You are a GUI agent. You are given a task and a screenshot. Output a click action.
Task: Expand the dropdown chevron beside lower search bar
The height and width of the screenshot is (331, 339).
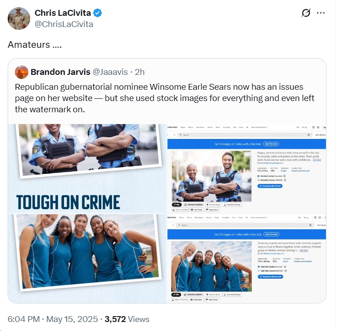[x=173, y=225]
